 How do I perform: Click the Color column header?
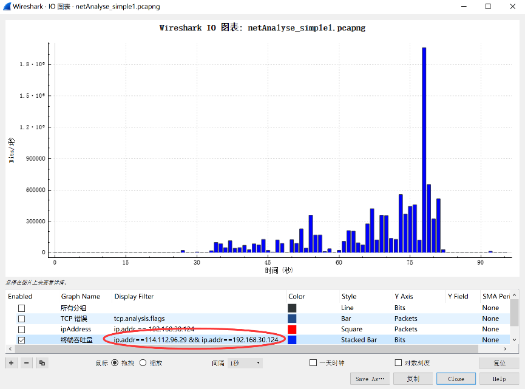pyautogui.click(x=297, y=296)
